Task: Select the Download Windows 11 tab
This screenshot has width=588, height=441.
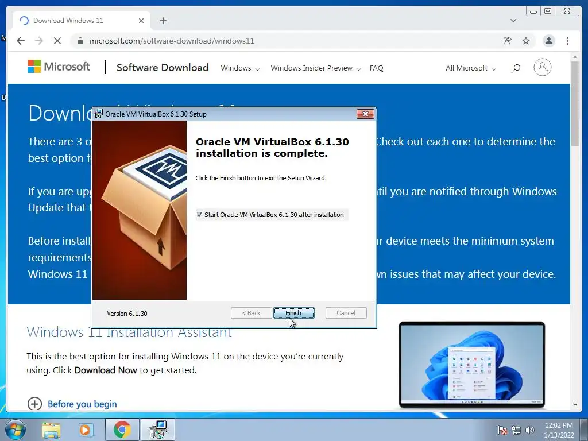Action: (x=82, y=21)
